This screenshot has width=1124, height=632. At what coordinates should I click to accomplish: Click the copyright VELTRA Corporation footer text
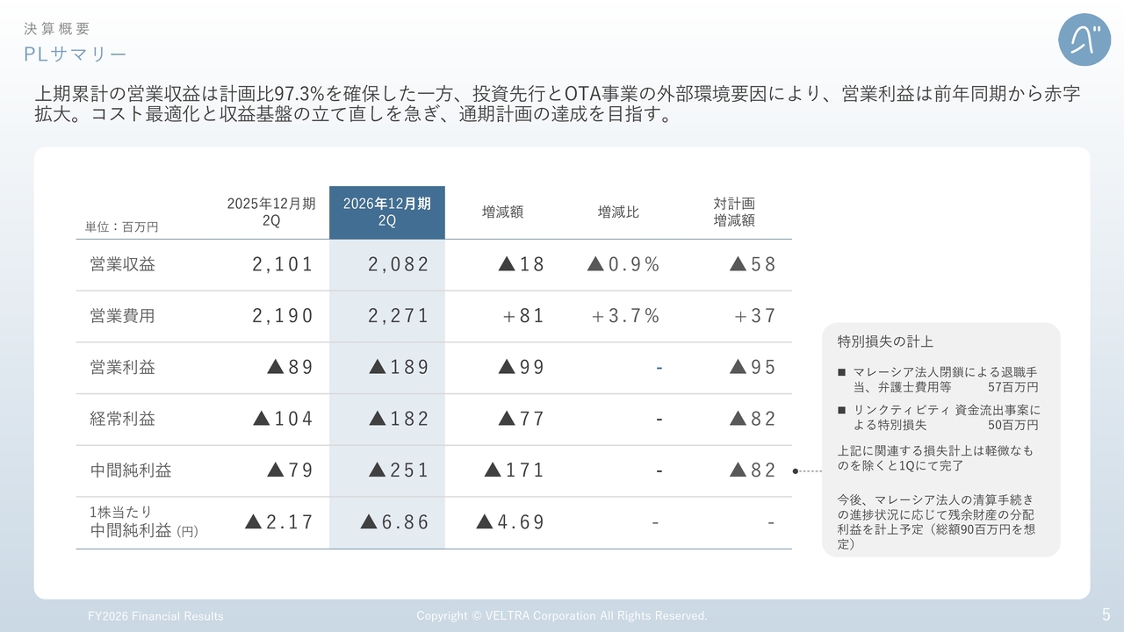(562, 616)
